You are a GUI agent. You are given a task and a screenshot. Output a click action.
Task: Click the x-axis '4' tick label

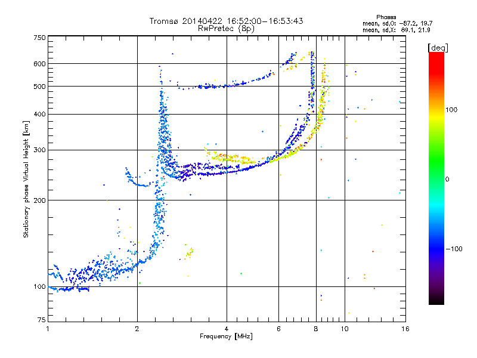pyautogui.click(x=227, y=329)
